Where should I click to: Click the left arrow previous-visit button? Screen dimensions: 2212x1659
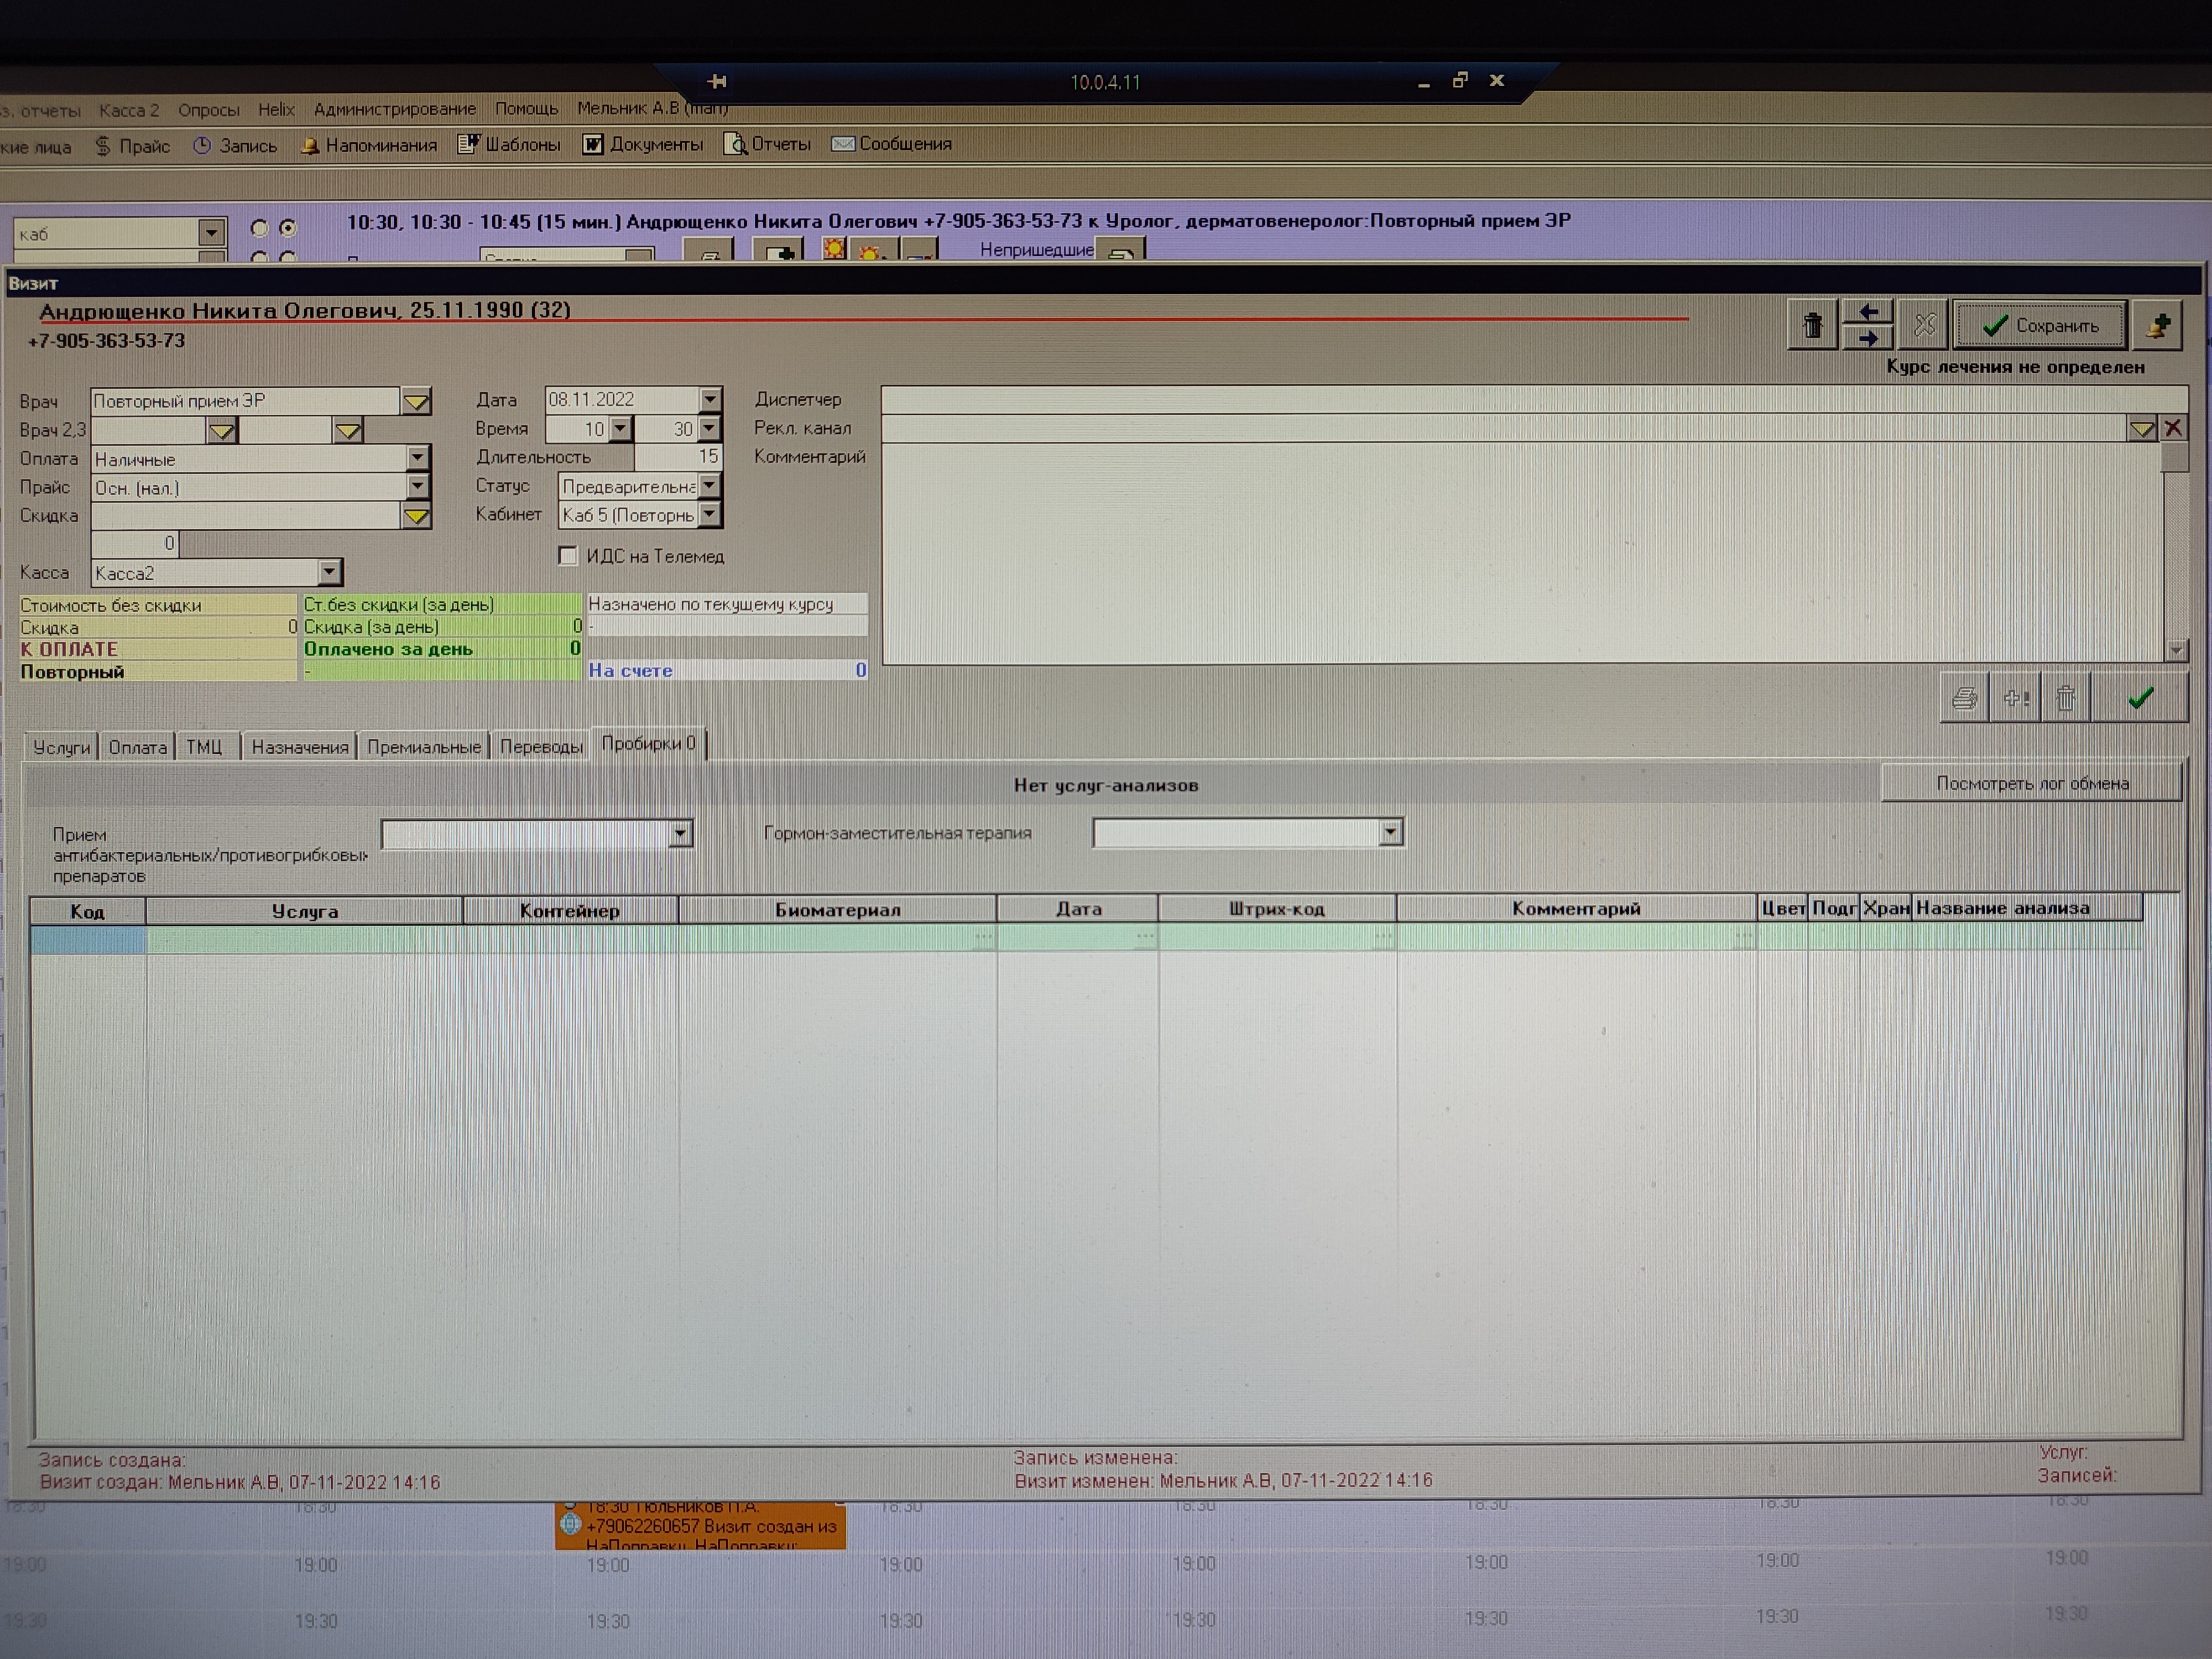tap(1867, 312)
